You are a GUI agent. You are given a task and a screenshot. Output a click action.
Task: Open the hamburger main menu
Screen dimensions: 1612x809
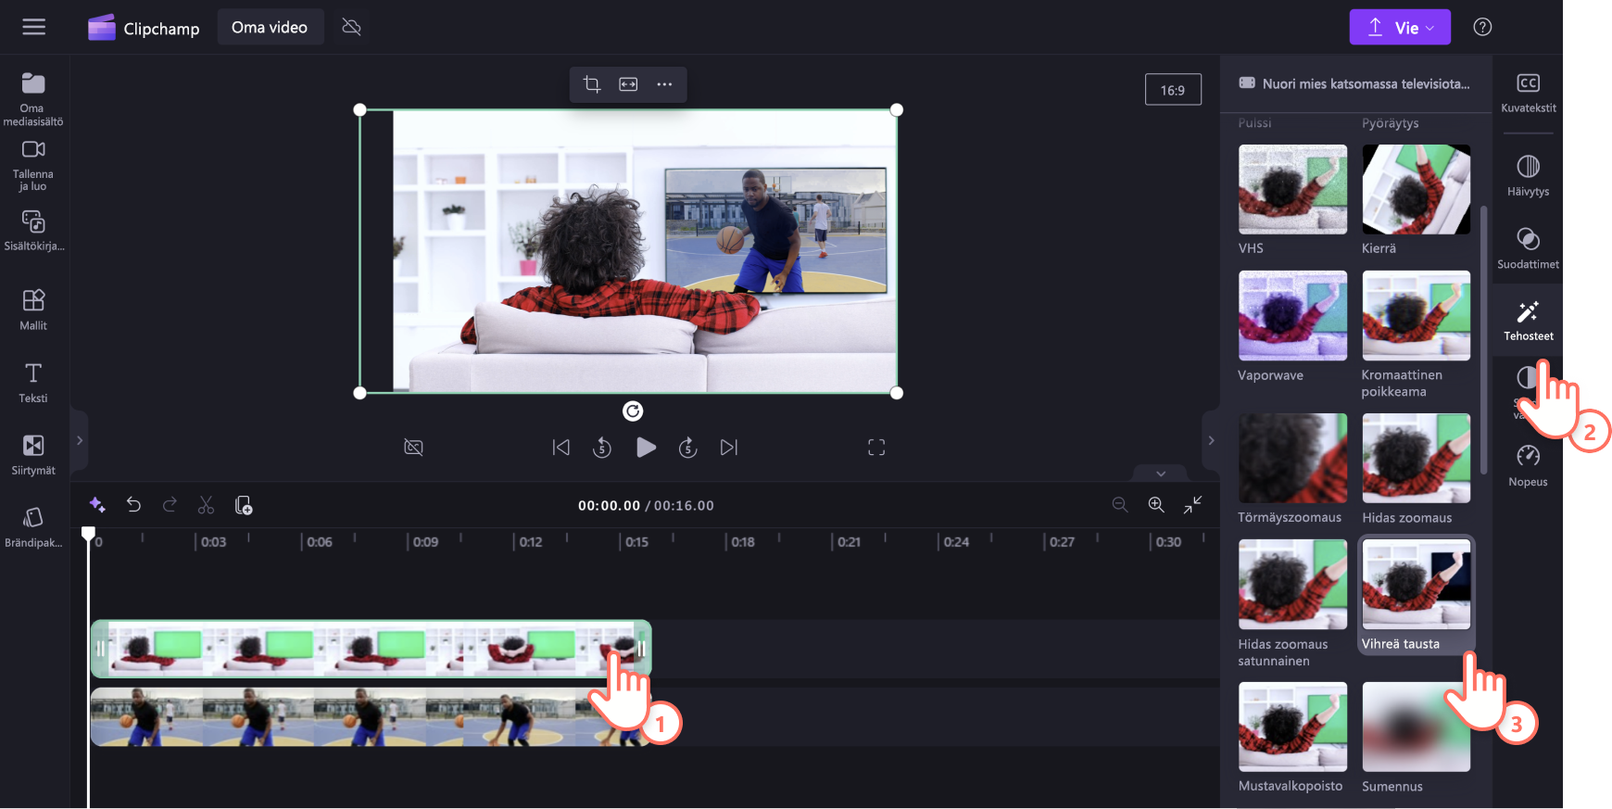pyautogui.click(x=34, y=27)
